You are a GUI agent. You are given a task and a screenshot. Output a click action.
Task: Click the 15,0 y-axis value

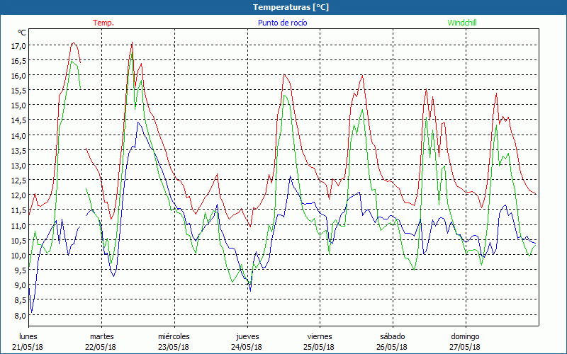tap(18, 105)
